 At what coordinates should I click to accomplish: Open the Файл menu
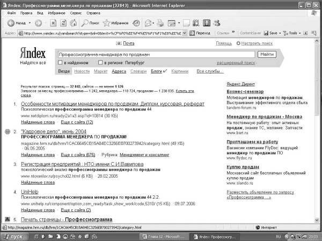click(11, 13)
